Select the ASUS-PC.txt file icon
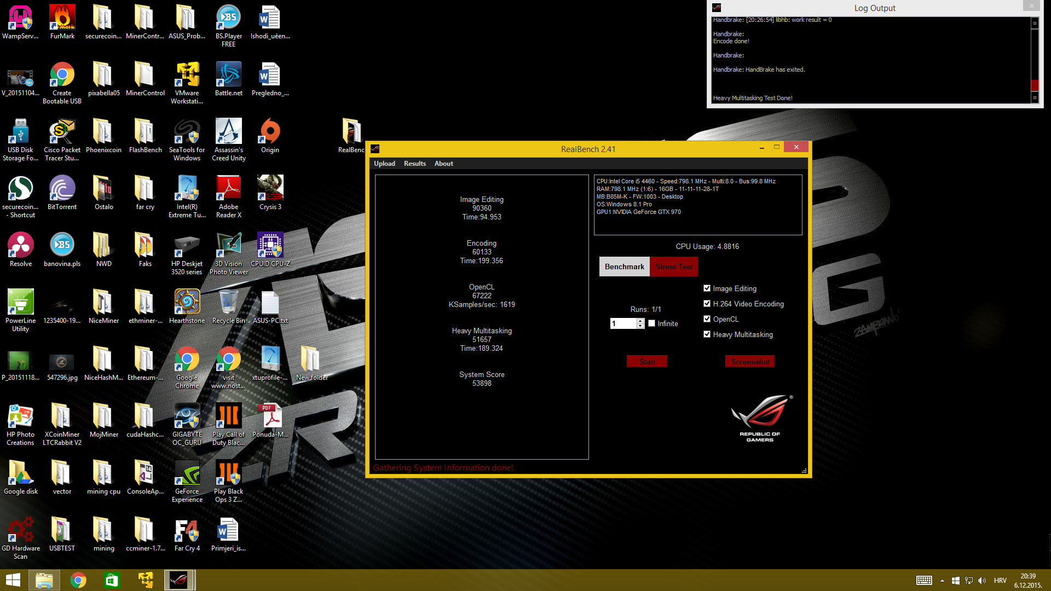 point(270,306)
